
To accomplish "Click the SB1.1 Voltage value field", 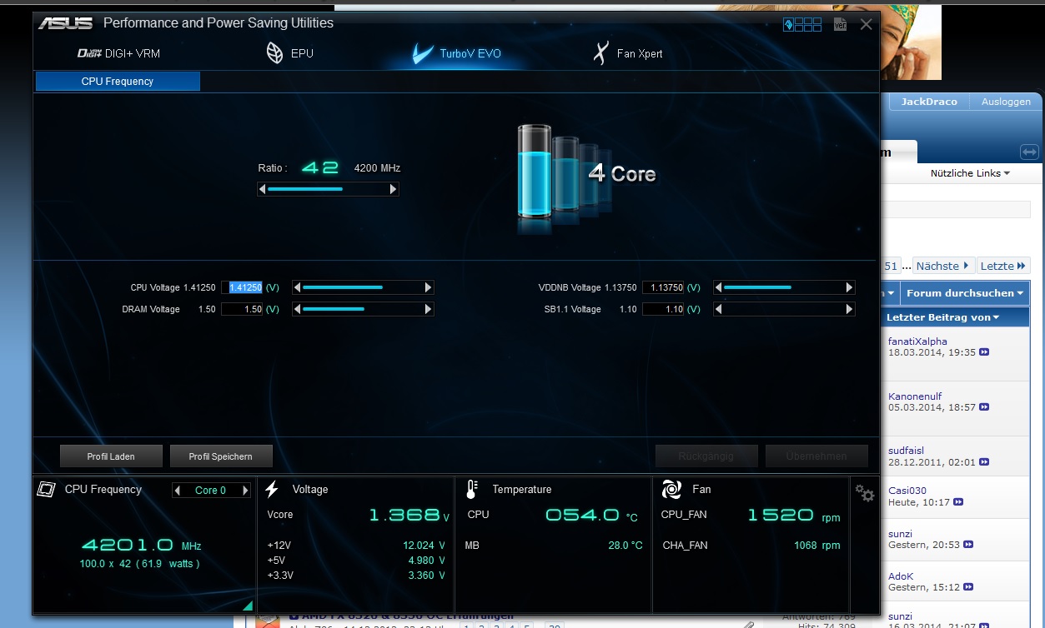I will [663, 309].
